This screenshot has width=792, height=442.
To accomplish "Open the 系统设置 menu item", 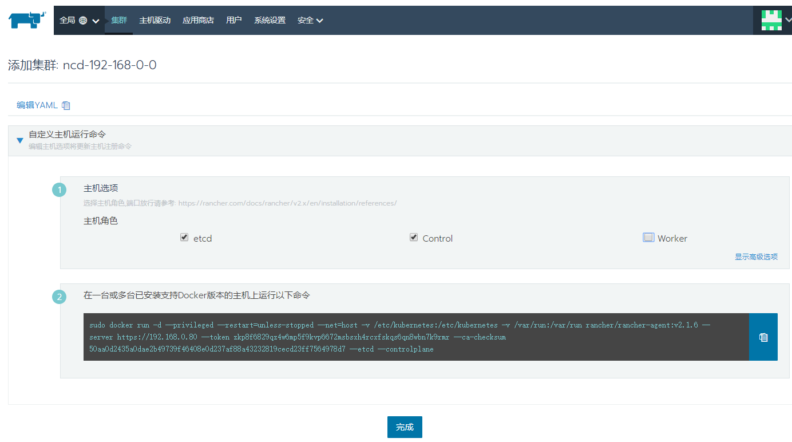I will click(x=270, y=20).
